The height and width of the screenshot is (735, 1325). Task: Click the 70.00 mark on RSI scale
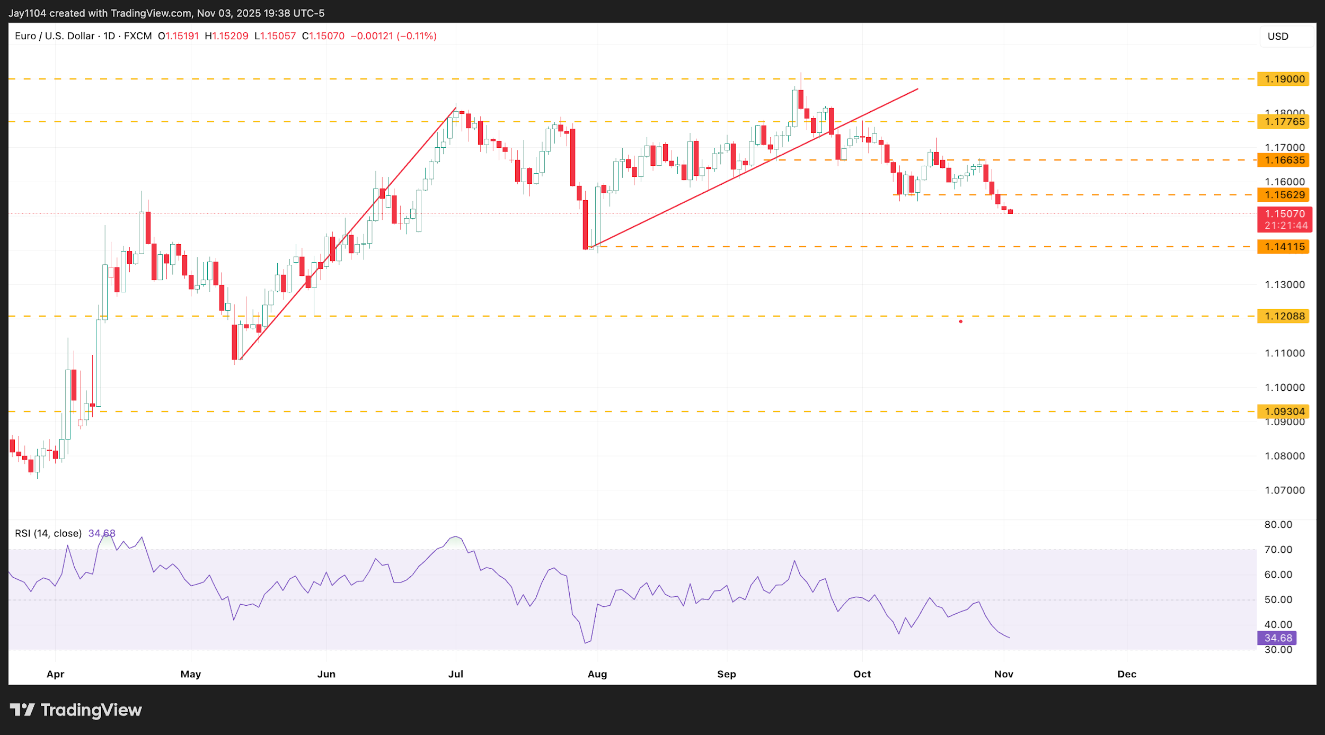(1278, 550)
